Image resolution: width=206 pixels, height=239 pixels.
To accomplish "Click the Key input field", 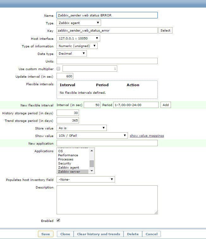I will coord(107,30).
